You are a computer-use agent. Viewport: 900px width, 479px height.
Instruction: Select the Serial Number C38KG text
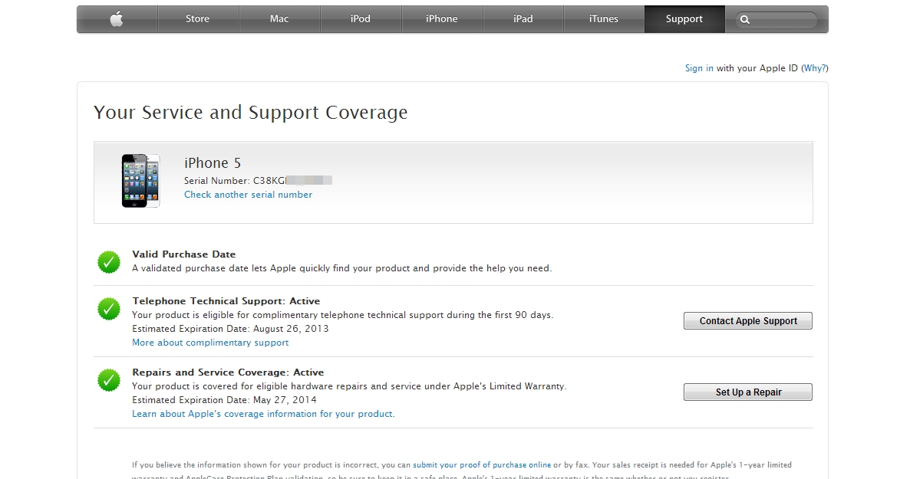click(236, 181)
